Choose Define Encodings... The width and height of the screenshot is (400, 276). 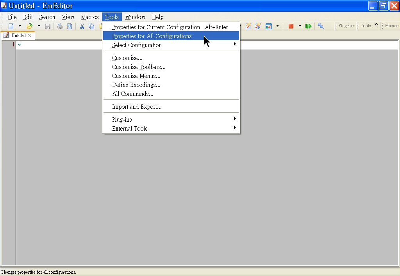(x=171, y=85)
